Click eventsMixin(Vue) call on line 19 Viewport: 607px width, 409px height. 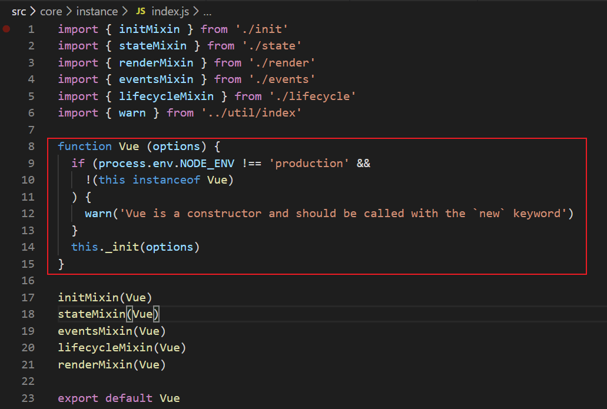(x=112, y=331)
